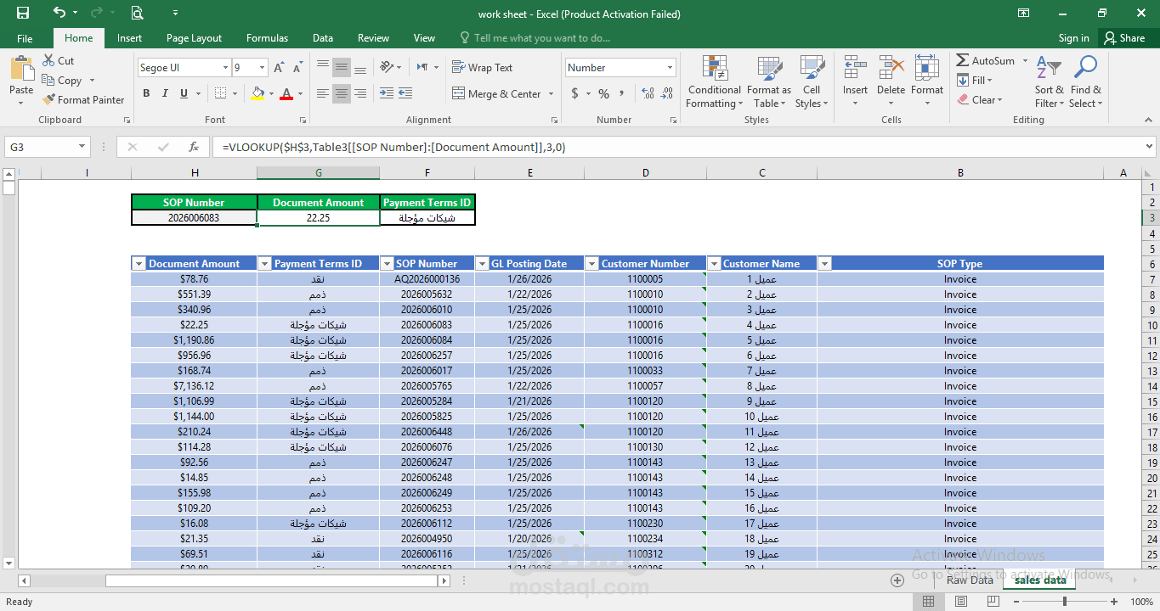Viewport: 1160px width, 611px height.
Task: Decrease indent of cell contents
Action: point(386,93)
